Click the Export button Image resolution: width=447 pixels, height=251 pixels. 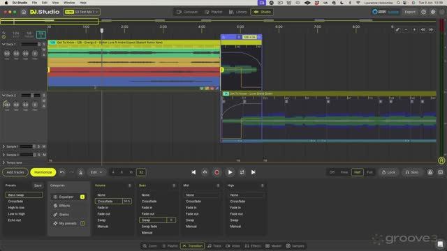(x=410, y=12)
